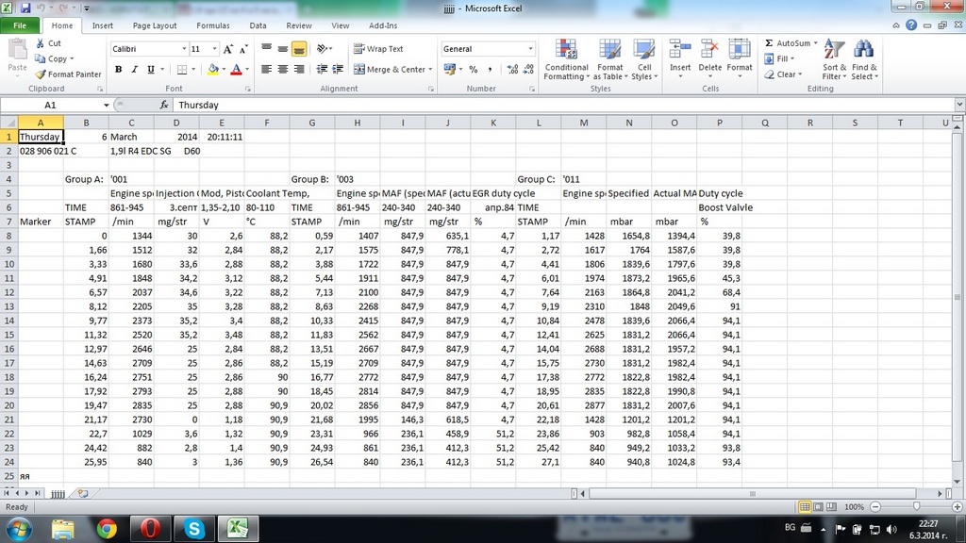This screenshot has width=966, height=543.
Task: Open the AutoSum dropdown arrow
Action: (815, 43)
